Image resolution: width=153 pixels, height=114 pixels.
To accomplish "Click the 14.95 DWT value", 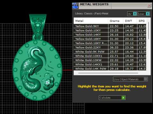I will click(x=129, y=30).
